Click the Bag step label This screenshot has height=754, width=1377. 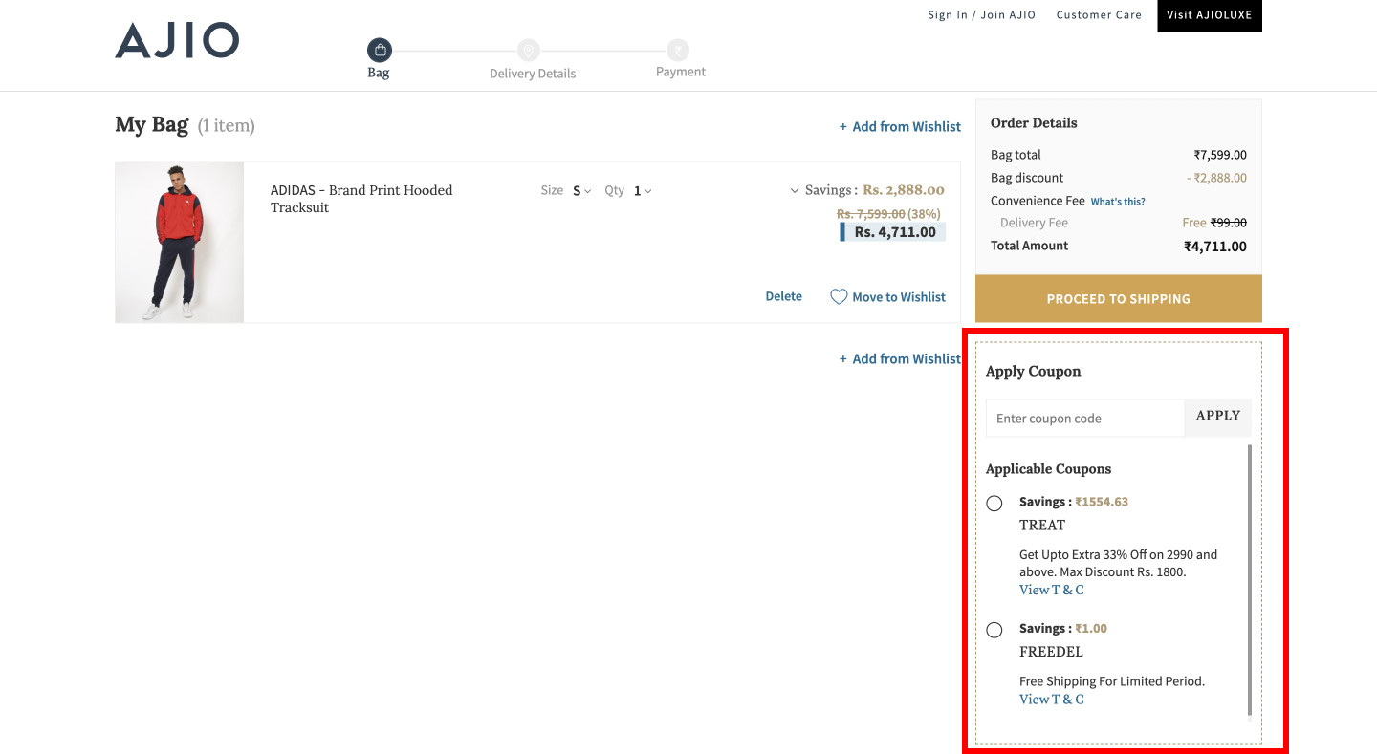tap(379, 73)
